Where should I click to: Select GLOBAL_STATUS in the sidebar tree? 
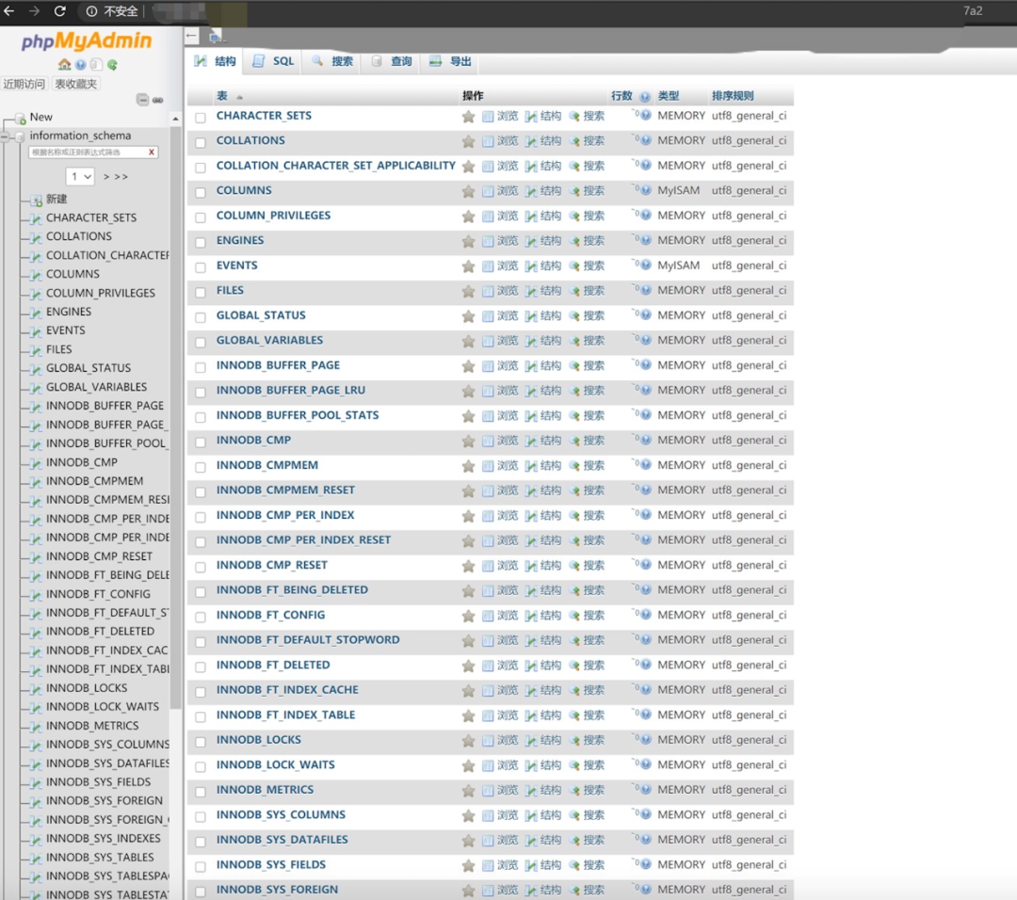coord(89,368)
